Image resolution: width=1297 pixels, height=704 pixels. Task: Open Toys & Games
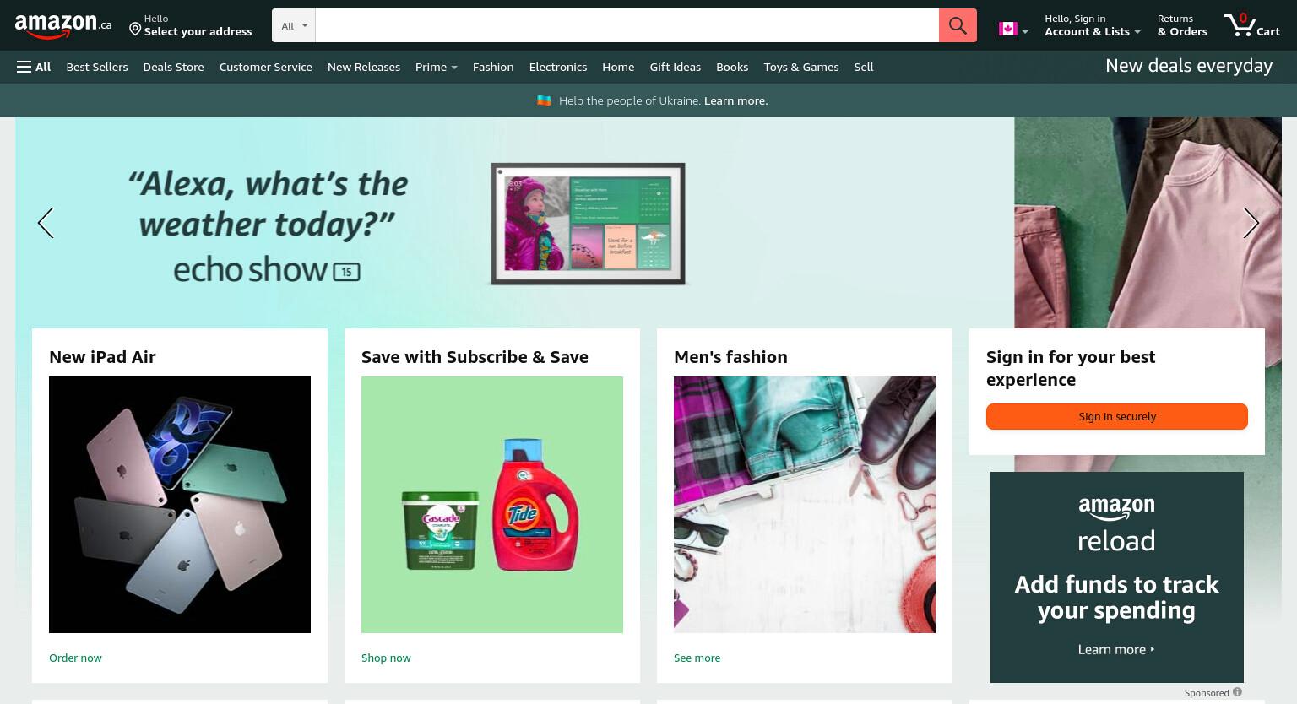point(800,67)
